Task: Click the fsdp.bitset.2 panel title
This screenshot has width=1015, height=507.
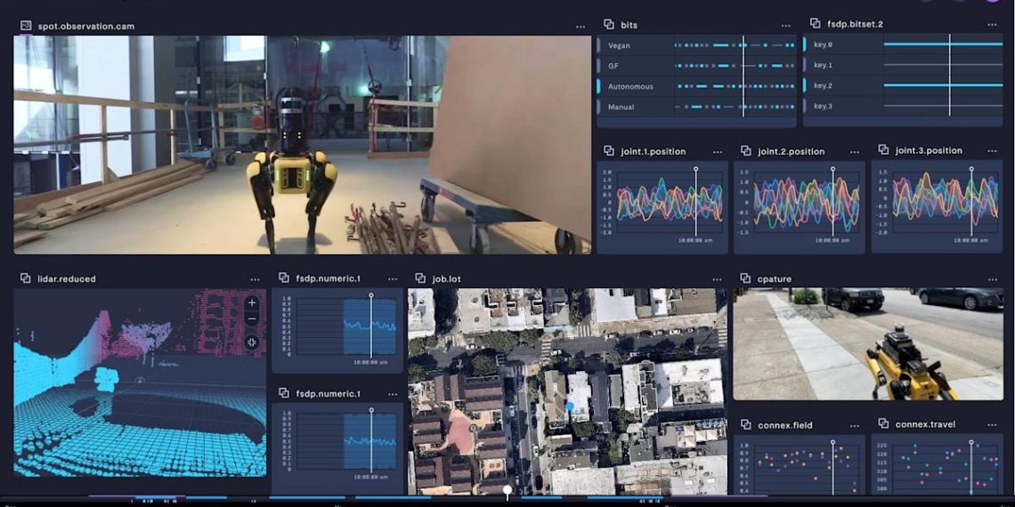Action: tap(855, 24)
